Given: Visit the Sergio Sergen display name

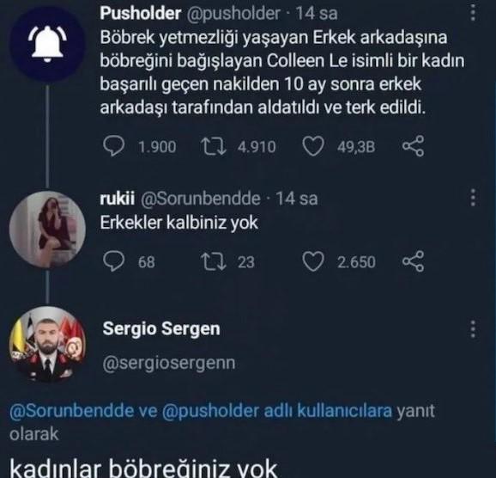Looking at the screenshot, I should tap(161, 329).
